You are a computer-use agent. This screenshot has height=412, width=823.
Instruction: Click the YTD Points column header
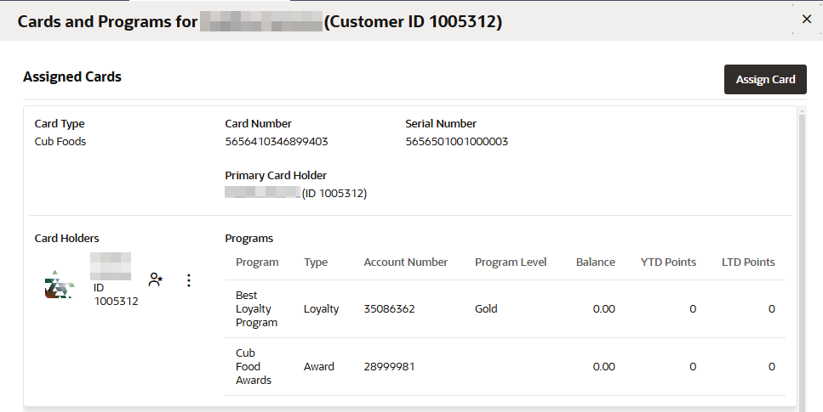(x=668, y=262)
